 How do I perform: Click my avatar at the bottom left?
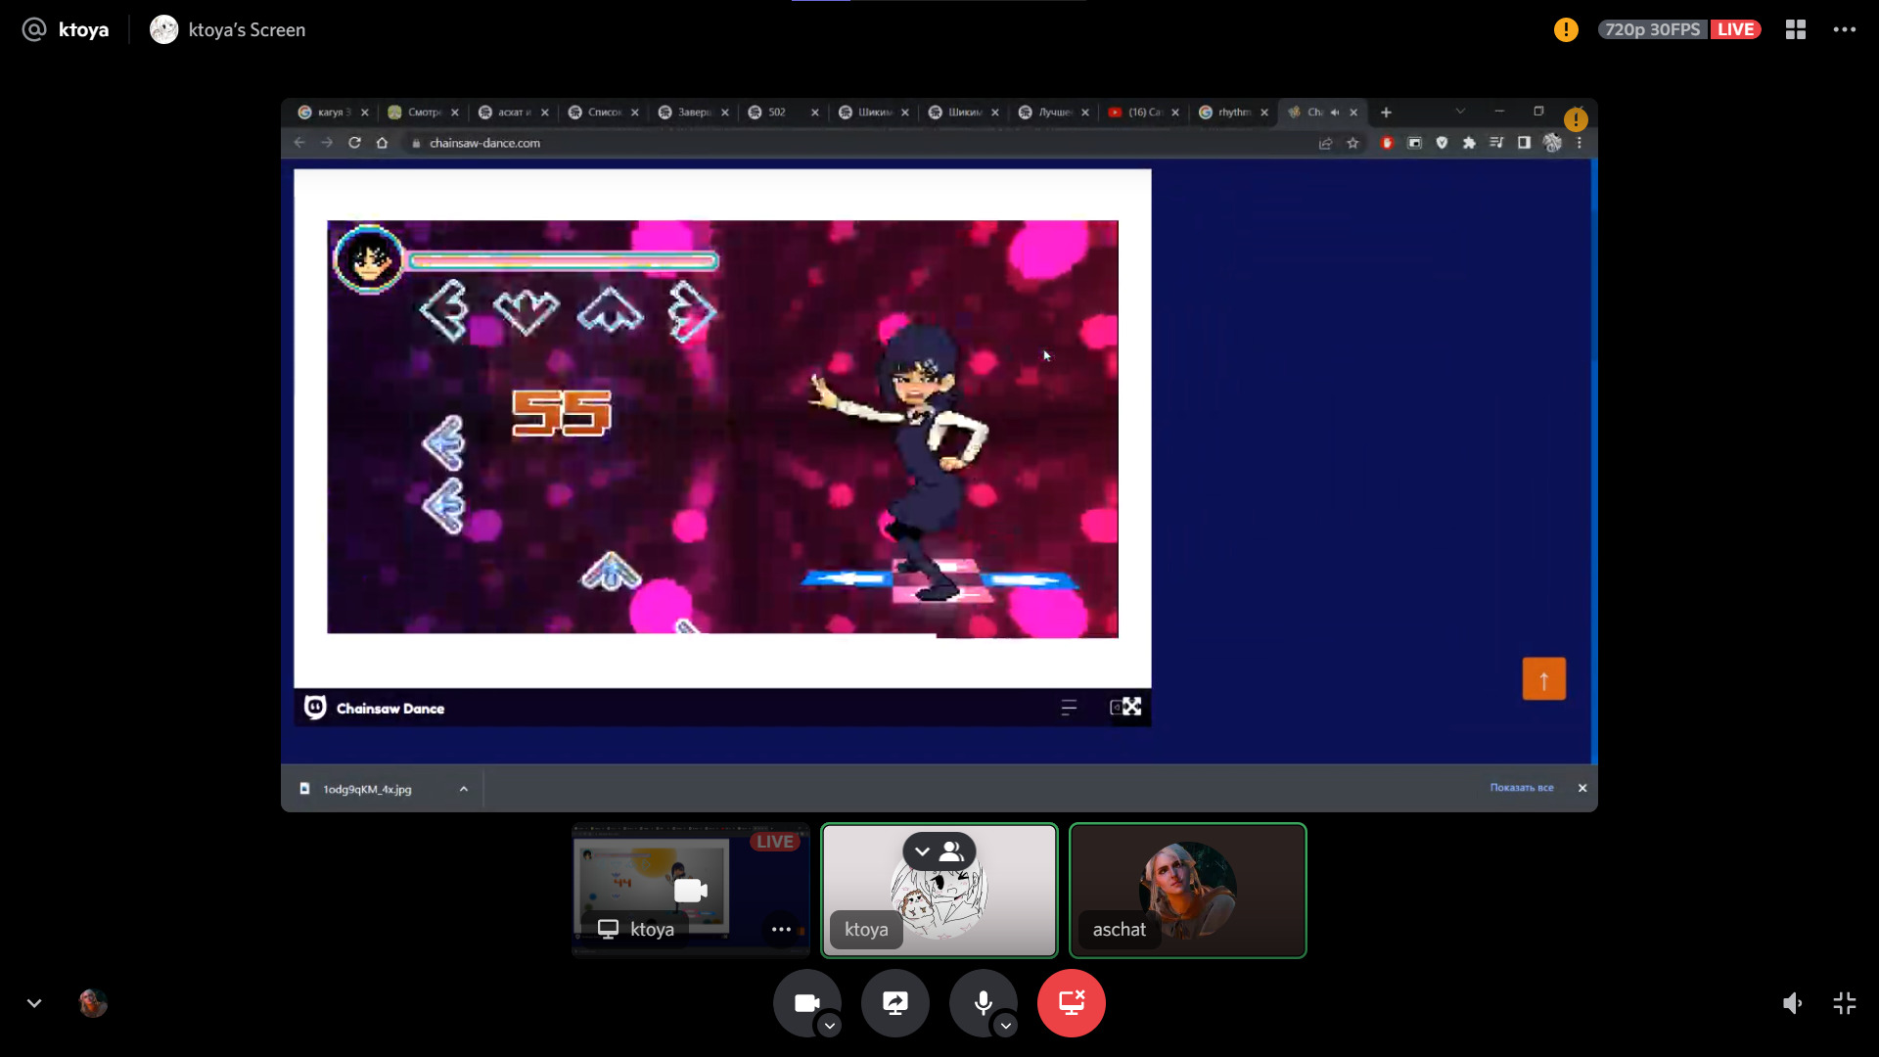(x=93, y=1003)
